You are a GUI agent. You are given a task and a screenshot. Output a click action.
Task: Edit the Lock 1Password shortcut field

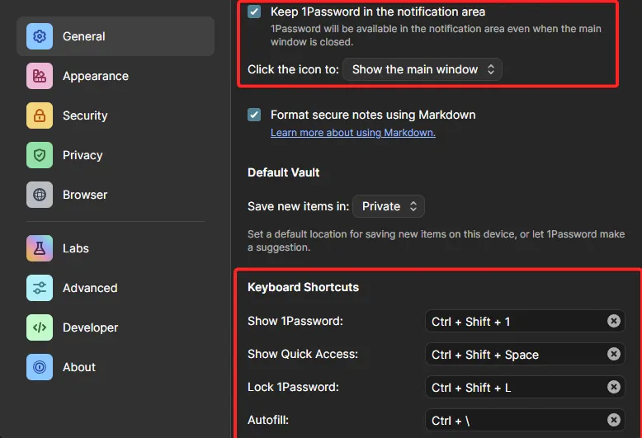pyautogui.click(x=525, y=387)
